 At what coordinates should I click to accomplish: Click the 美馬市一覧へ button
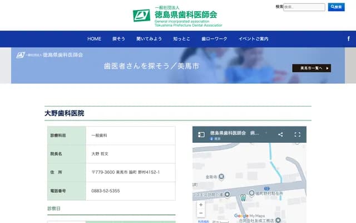311,68
